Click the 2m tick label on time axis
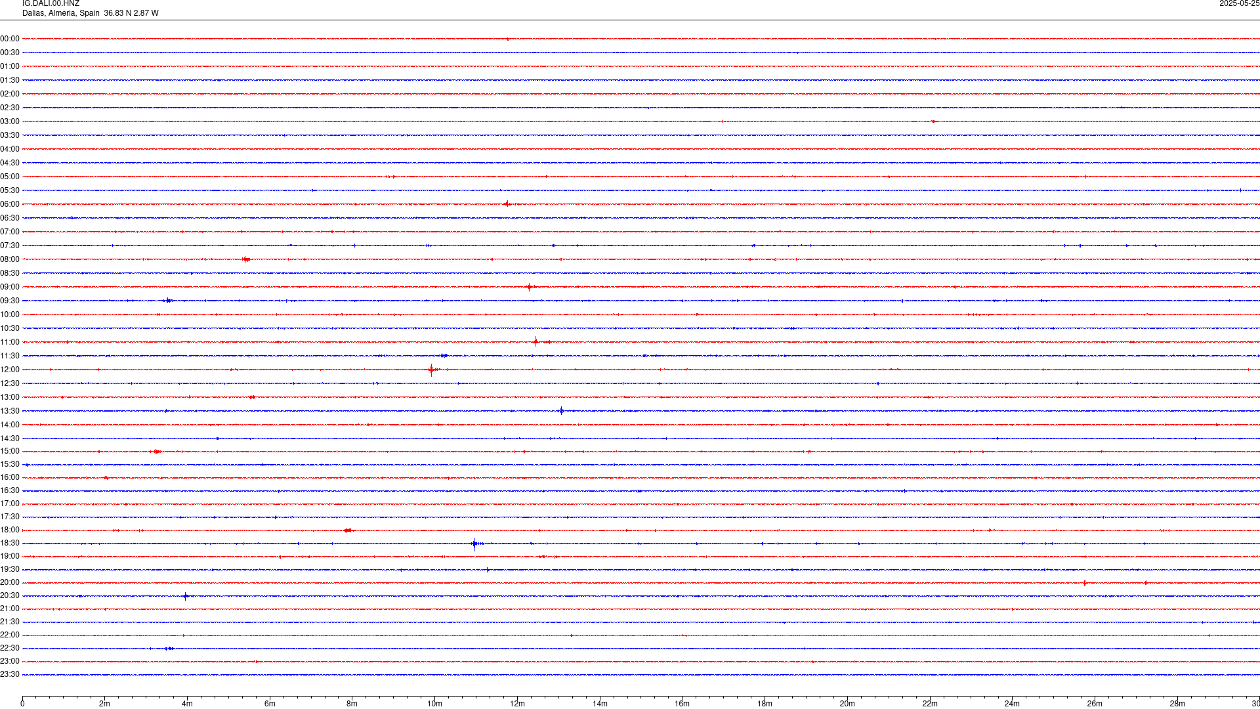This screenshot has height=709, width=1260. pyautogui.click(x=104, y=704)
